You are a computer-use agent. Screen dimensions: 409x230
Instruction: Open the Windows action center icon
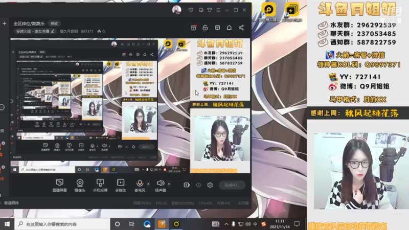pos(297,224)
